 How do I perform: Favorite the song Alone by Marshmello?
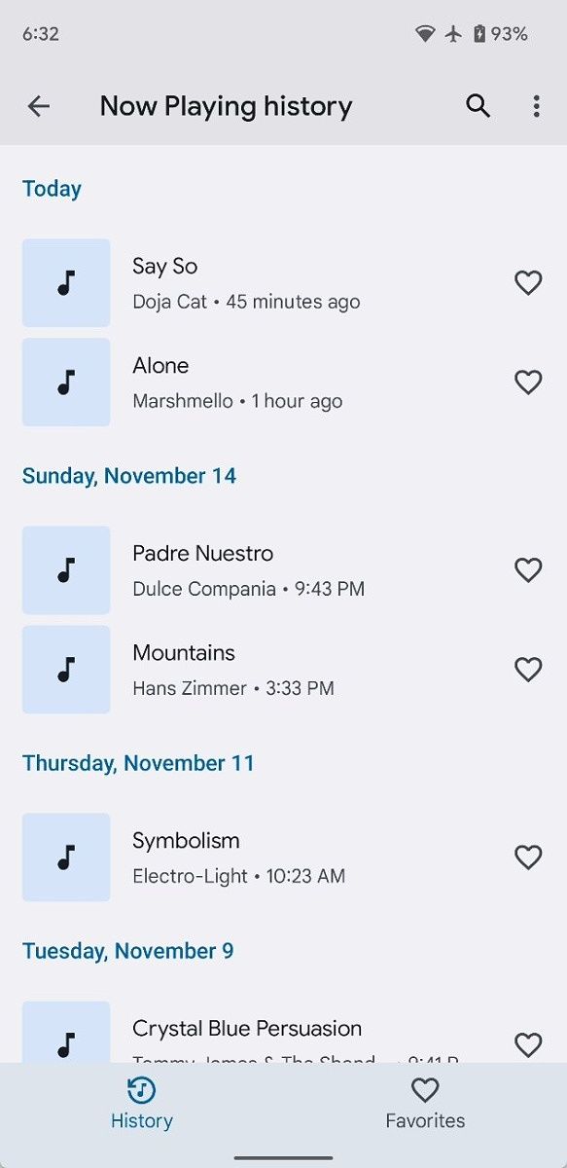coord(528,382)
